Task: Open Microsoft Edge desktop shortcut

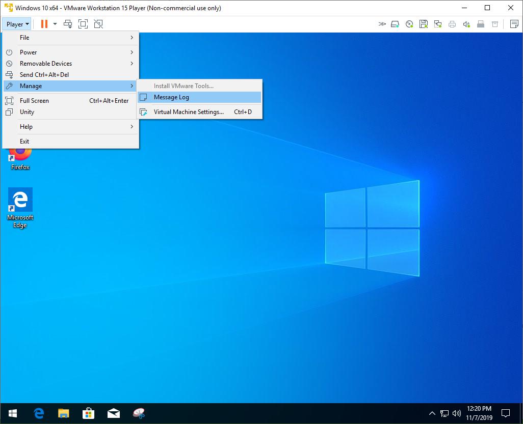Action: pyautogui.click(x=20, y=200)
